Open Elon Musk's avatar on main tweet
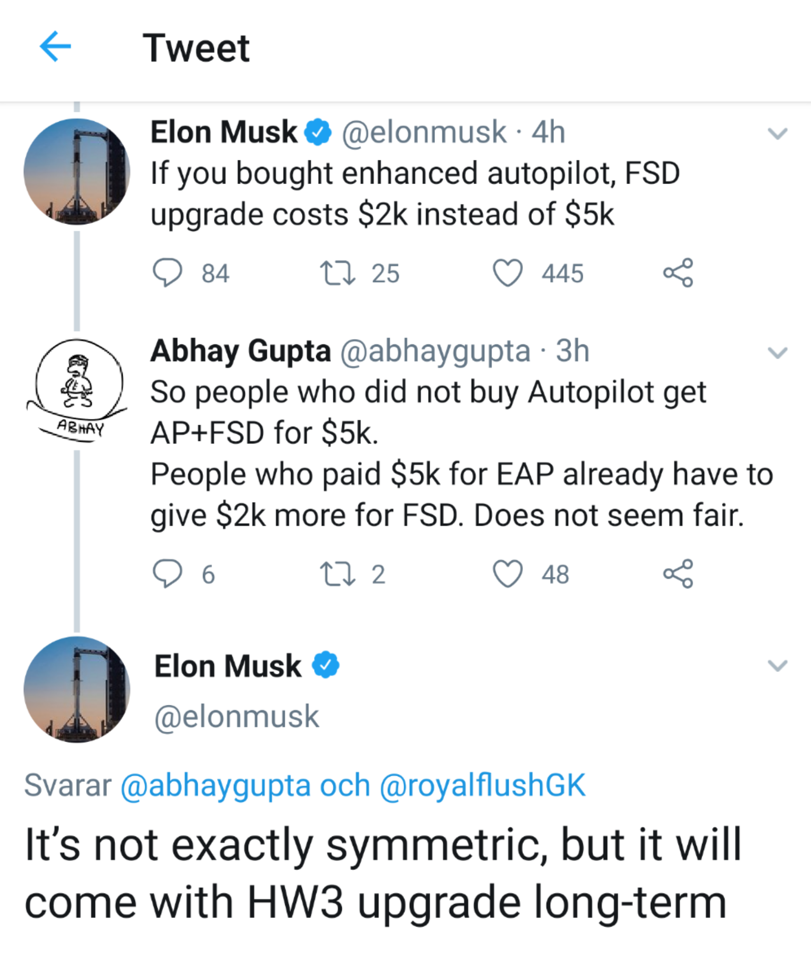 pos(77,690)
